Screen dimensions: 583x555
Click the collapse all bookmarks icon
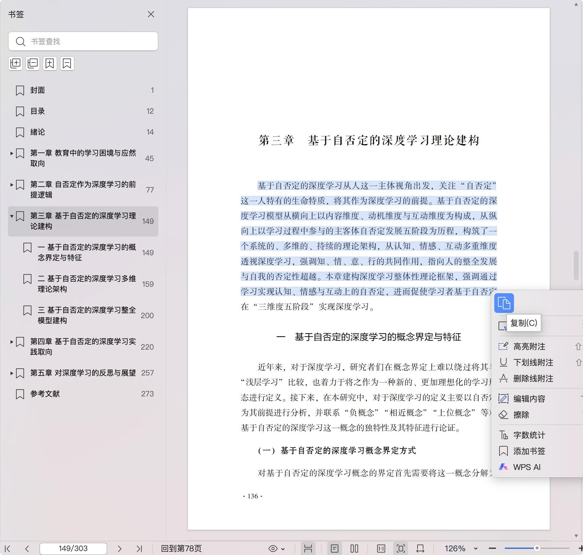(x=33, y=63)
